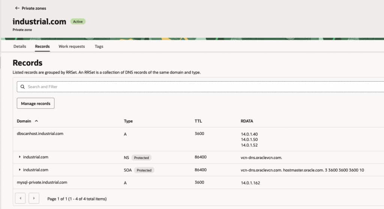Click TTL 86400 in SOA row
The width and height of the screenshot is (384, 209).
click(x=201, y=170)
